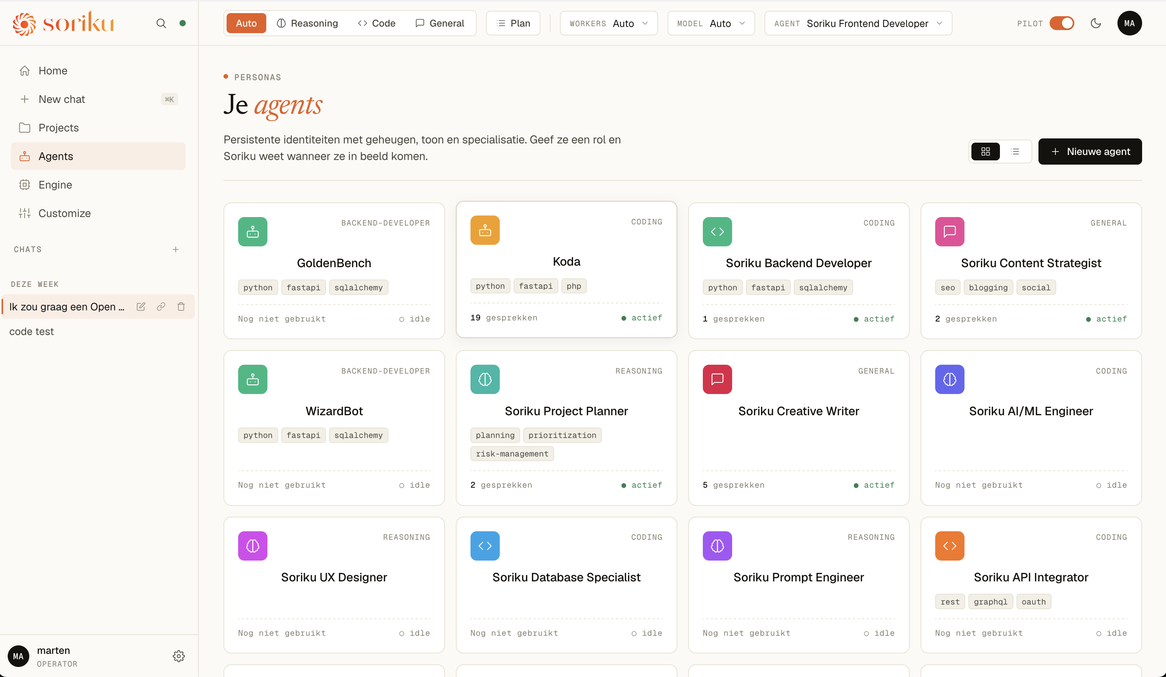Delete the 'Ik zou graag een Open' chat
1166x677 pixels.
[x=181, y=307]
